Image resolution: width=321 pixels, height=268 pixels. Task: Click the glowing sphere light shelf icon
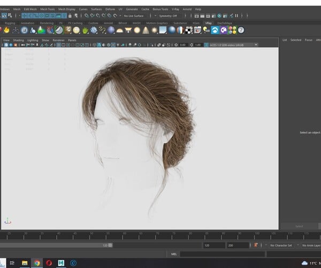(137, 30)
